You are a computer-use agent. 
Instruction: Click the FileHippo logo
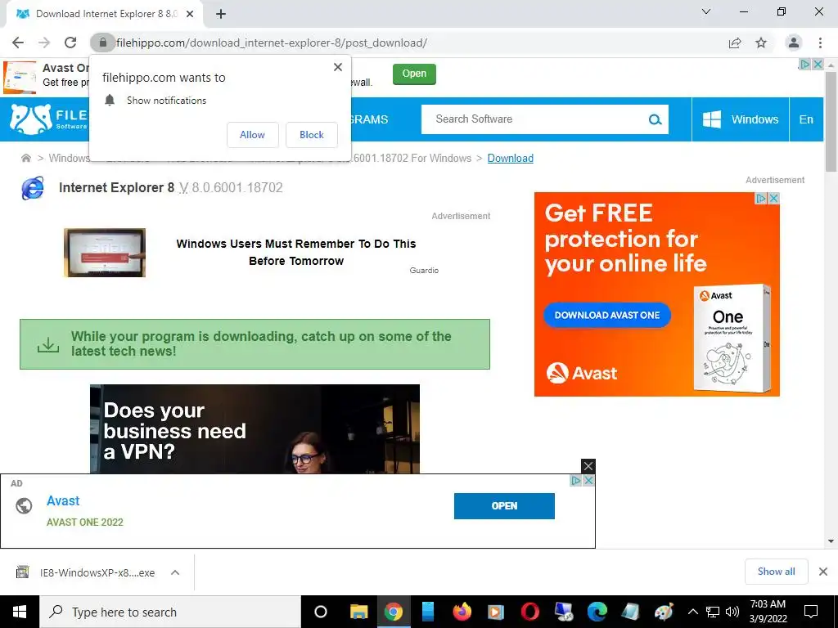pos(48,119)
